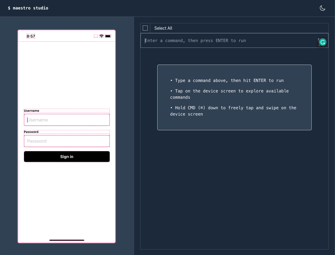This screenshot has height=255, width=335.
Task: Click into the Password field on the device
Action: point(67,141)
